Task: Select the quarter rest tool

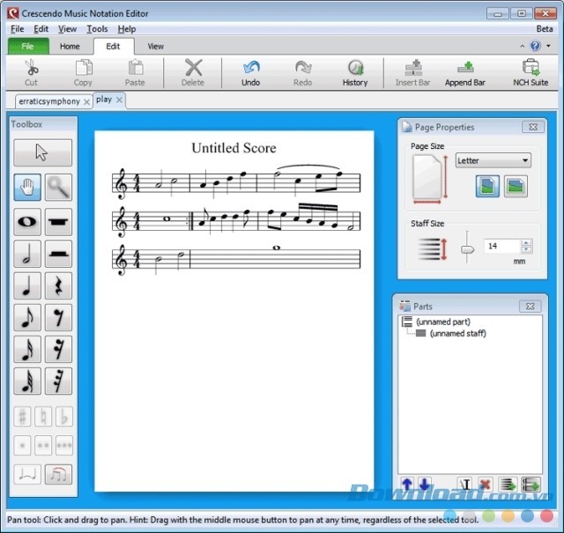Action: [58, 286]
